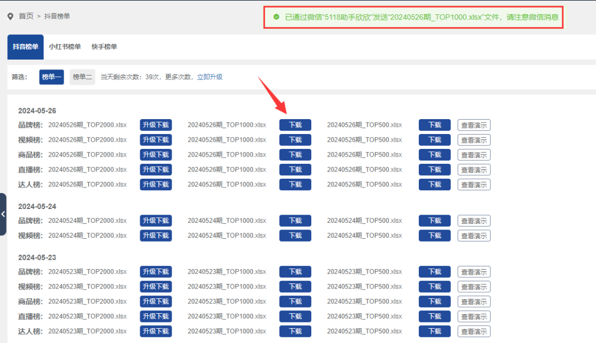Go to 首页 in breadcrumb
596x343 pixels.
[x=26, y=16]
